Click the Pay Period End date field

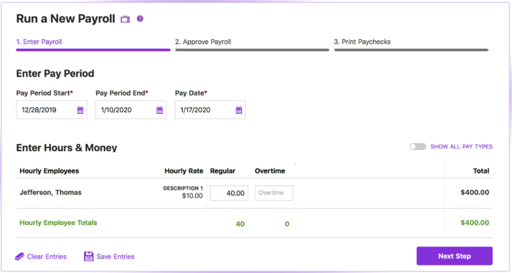click(131, 110)
